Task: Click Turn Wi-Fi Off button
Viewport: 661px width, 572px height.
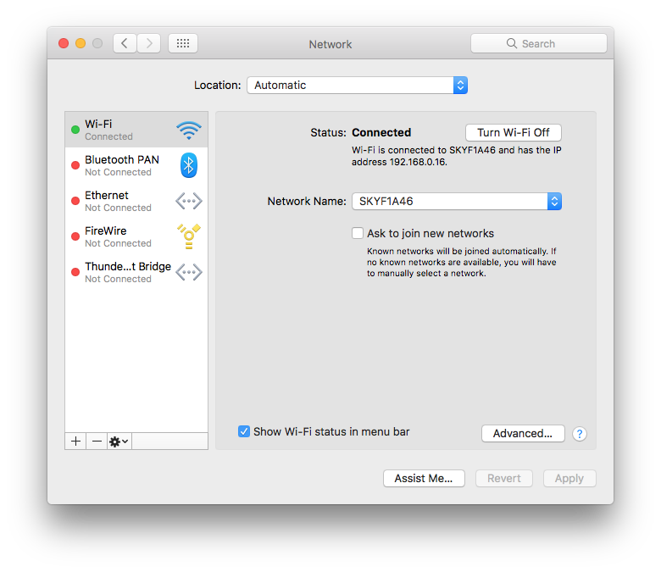Action: [x=513, y=133]
